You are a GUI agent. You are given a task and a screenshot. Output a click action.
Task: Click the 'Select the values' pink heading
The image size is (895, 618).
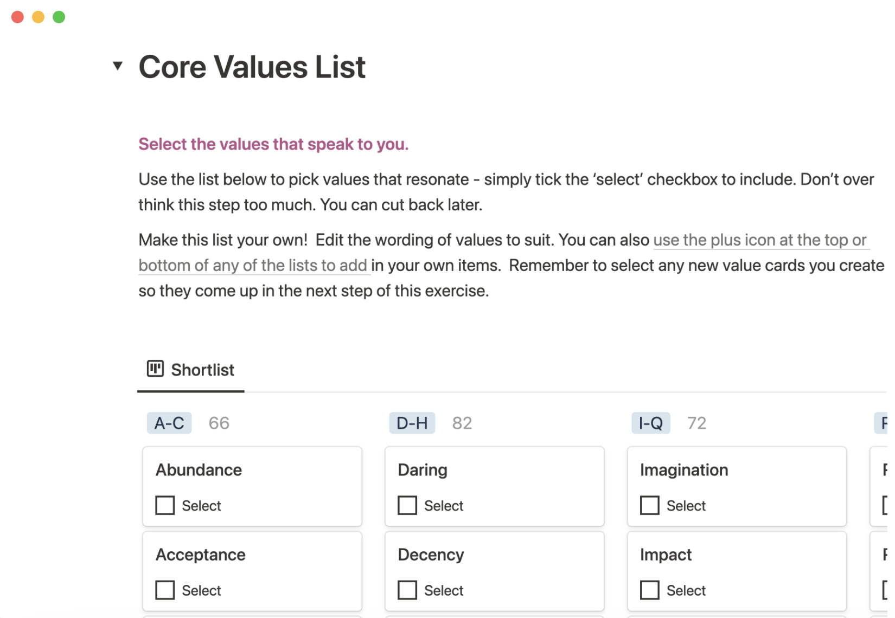click(273, 144)
